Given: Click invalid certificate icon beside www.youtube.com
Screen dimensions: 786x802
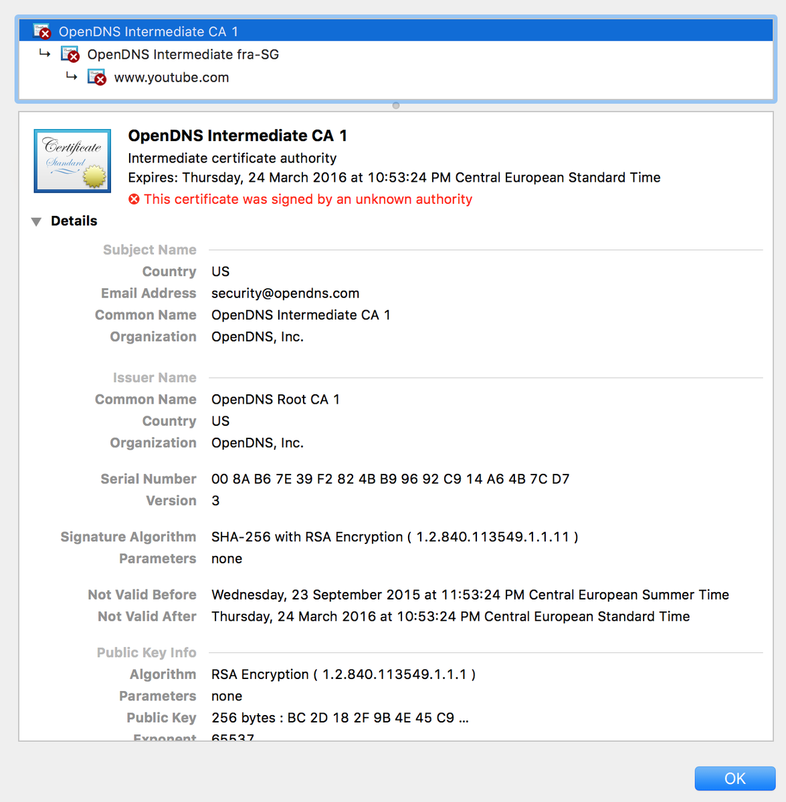Looking at the screenshot, I should pyautogui.click(x=97, y=77).
